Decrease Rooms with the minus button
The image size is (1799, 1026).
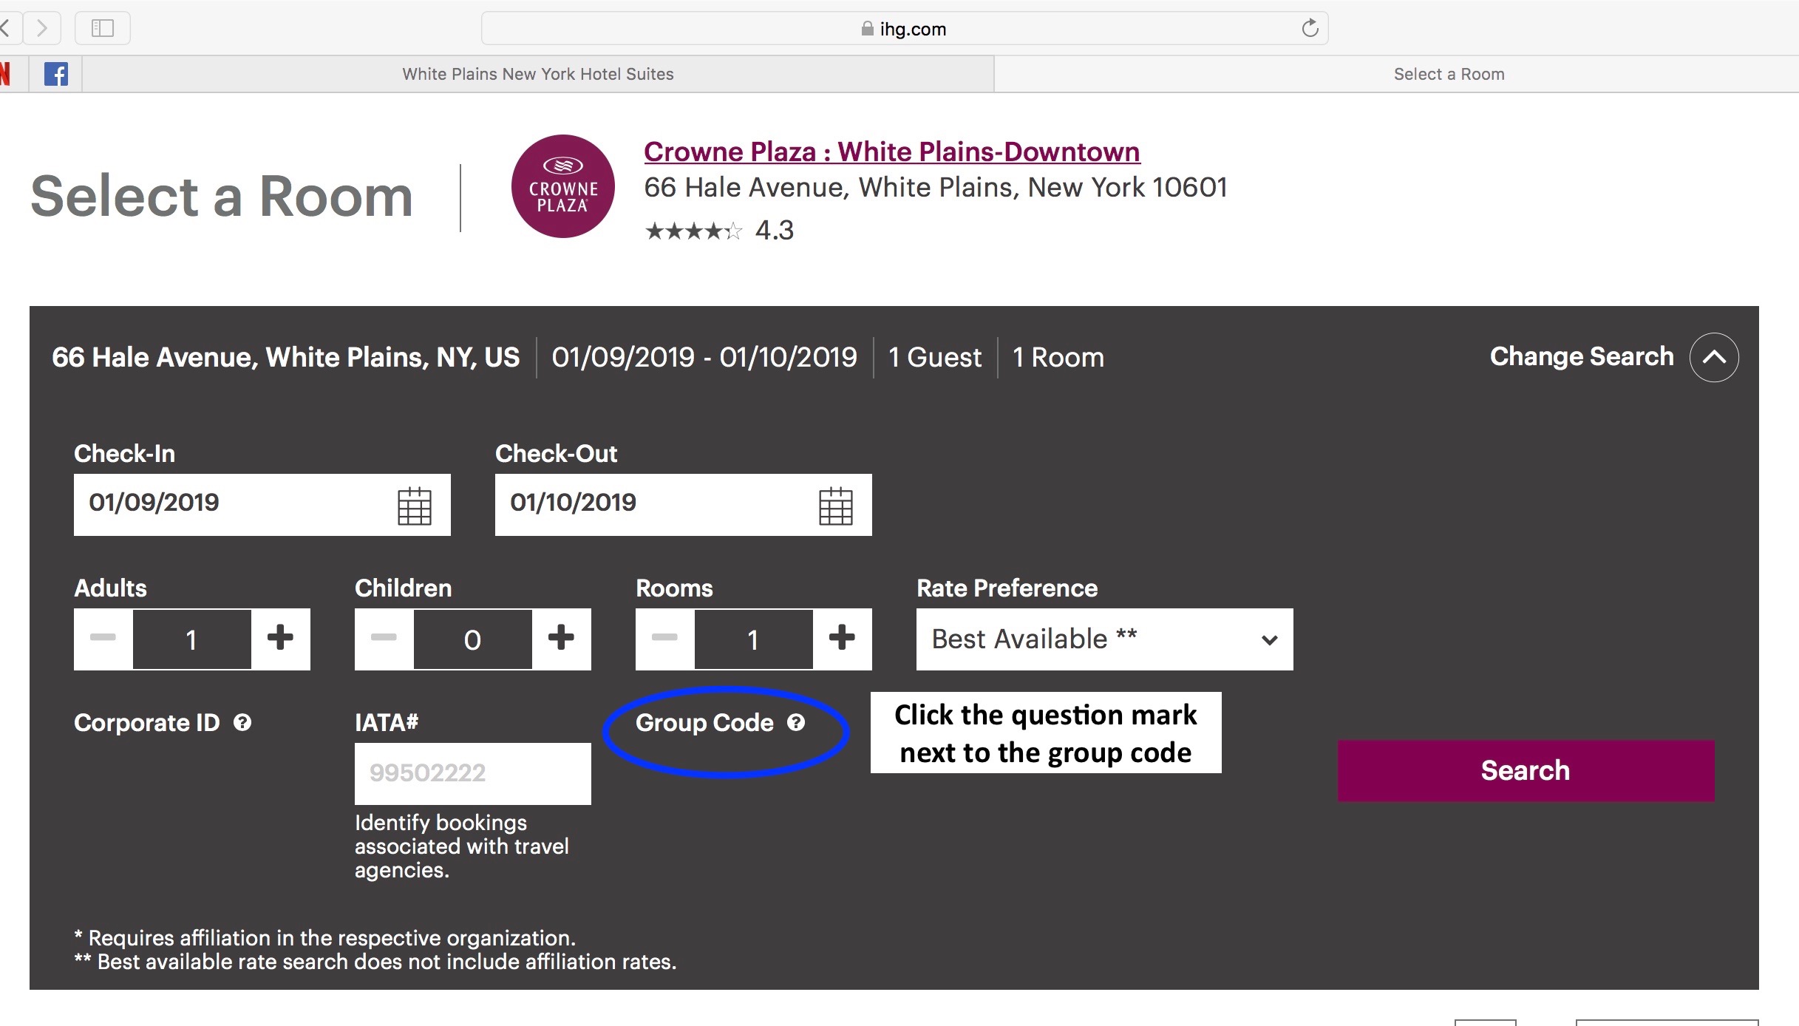(x=664, y=639)
